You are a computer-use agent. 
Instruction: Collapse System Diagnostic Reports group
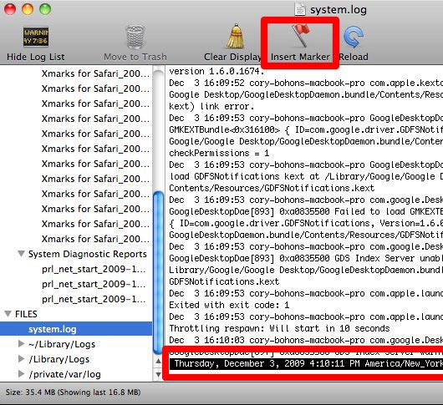click(x=21, y=254)
